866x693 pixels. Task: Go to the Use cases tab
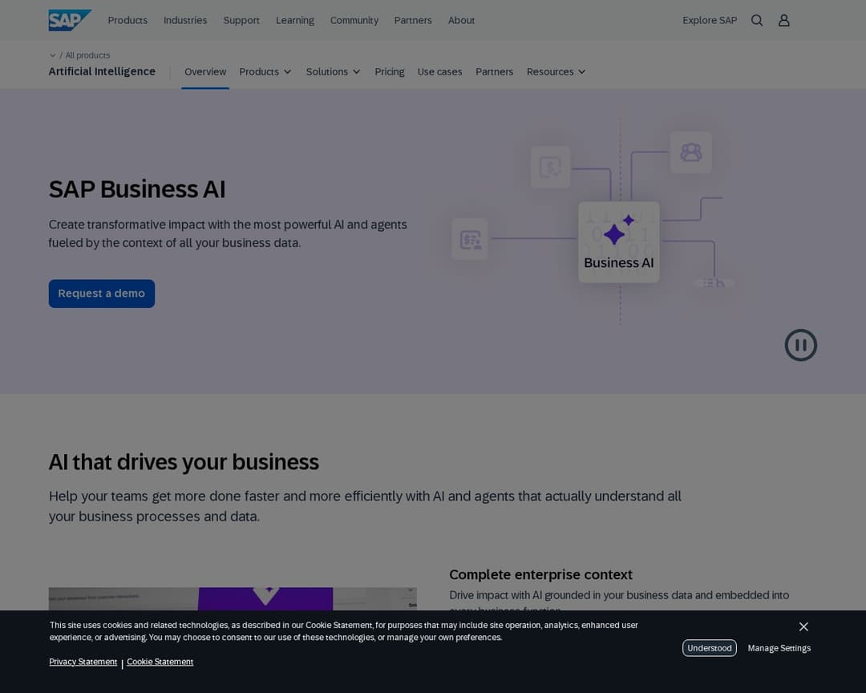tap(439, 72)
